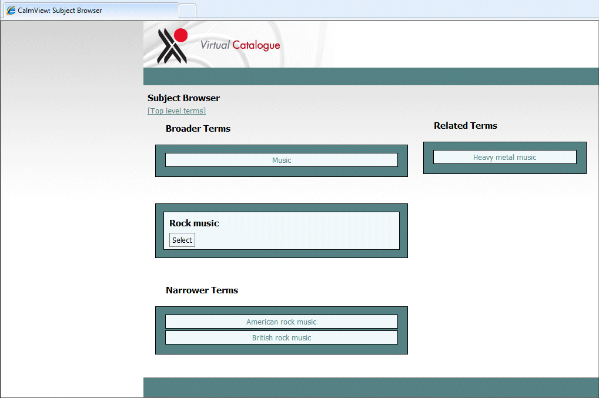The height and width of the screenshot is (398, 599).
Task: Click the Related Terms heading
Action: point(465,125)
